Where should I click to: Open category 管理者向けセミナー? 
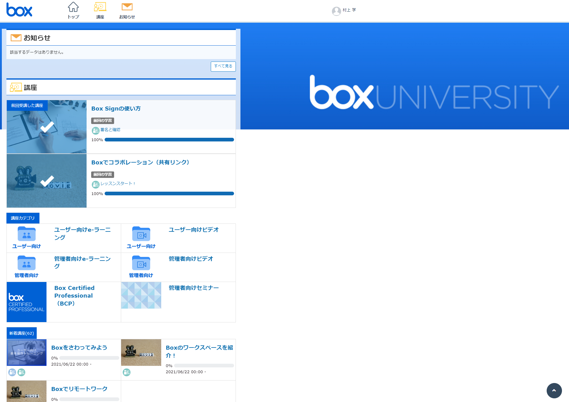(194, 288)
